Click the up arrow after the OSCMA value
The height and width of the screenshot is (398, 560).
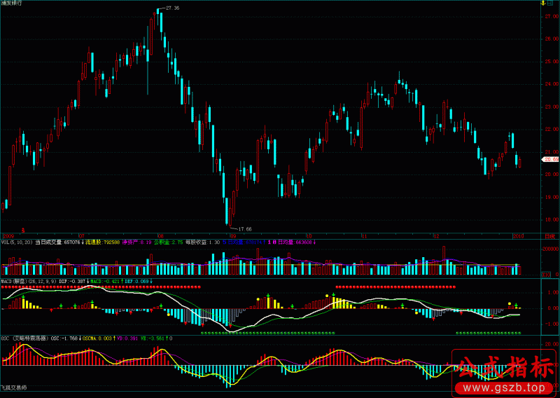coord(114,337)
